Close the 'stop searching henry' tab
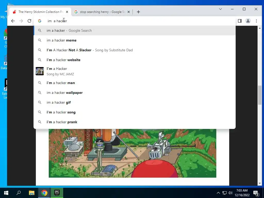This screenshot has width=264, height=198. 129,12
